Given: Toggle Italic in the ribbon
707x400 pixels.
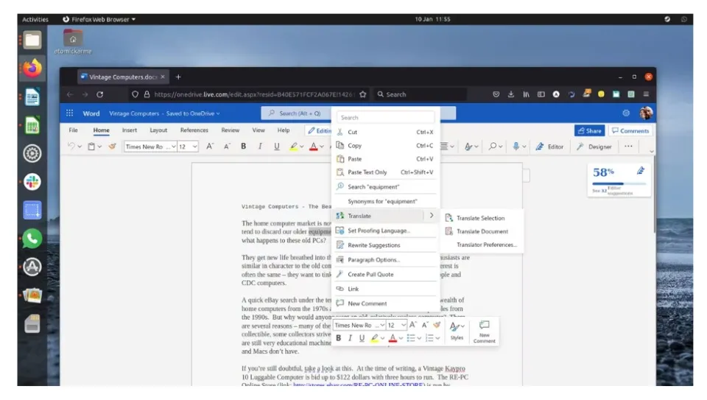Looking at the screenshot, I should click(260, 147).
